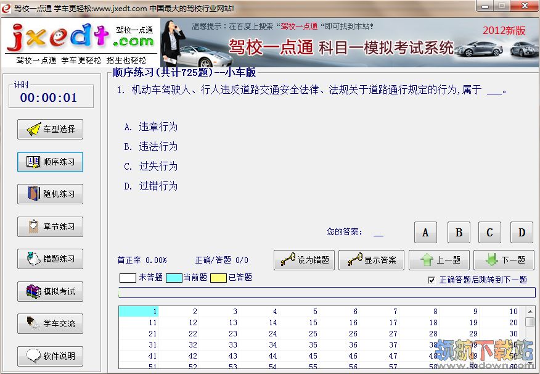540x374 pixels.
Task: Click the red 驾校一点通 banner link text
Action: point(299,27)
